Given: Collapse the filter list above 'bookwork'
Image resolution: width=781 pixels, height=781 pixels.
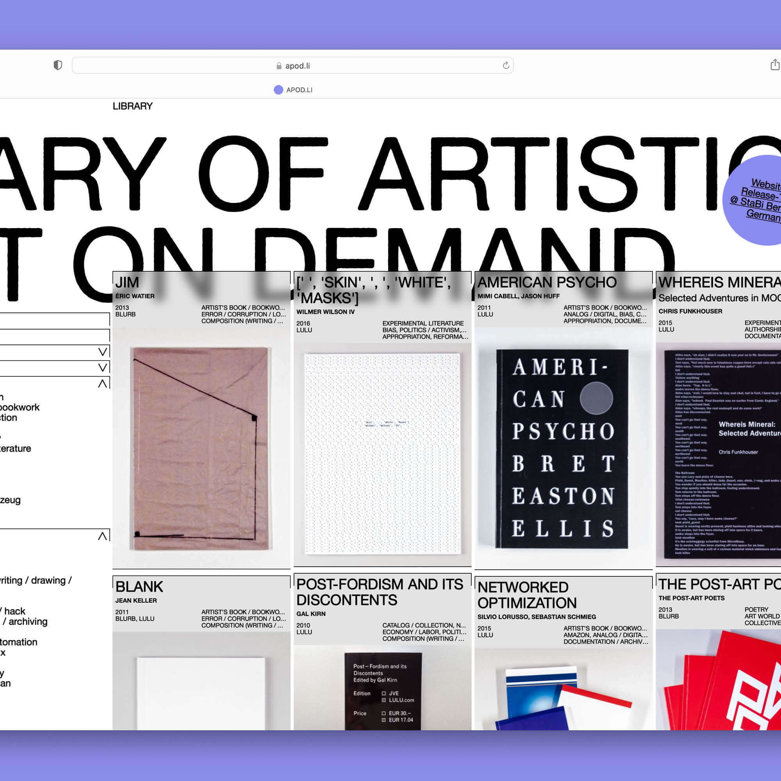Looking at the screenshot, I should click(x=102, y=383).
